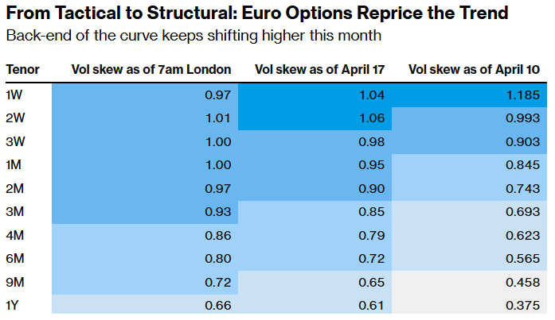The height and width of the screenshot is (320, 555).
Task: Click the 'Vol skew as of April 17' header
Action: [x=319, y=70]
